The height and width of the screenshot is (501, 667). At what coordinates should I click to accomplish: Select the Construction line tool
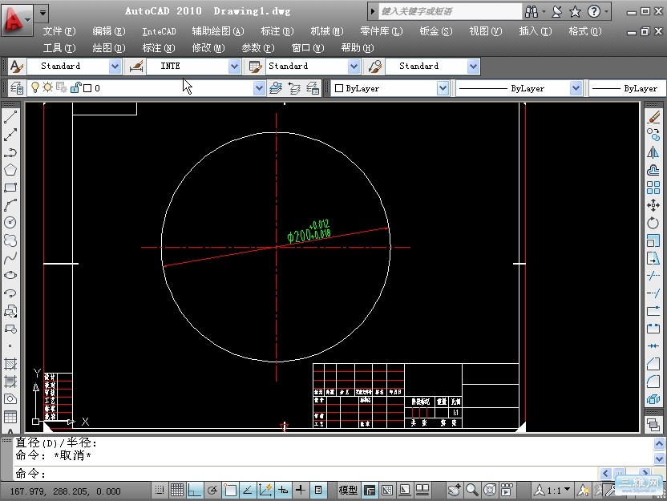pos(10,135)
